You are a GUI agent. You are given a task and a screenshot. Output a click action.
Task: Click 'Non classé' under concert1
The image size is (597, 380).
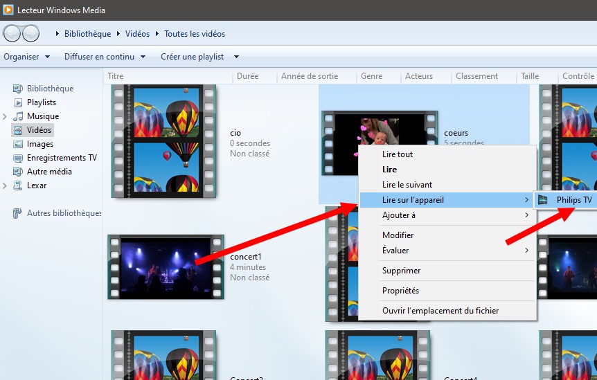click(249, 278)
